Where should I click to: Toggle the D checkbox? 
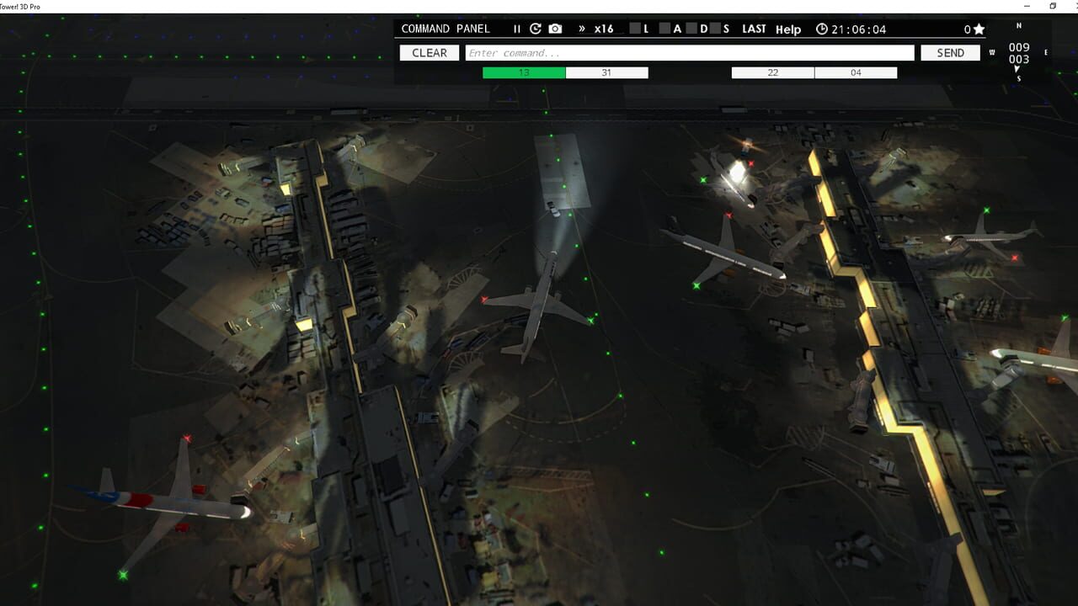pos(691,29)
